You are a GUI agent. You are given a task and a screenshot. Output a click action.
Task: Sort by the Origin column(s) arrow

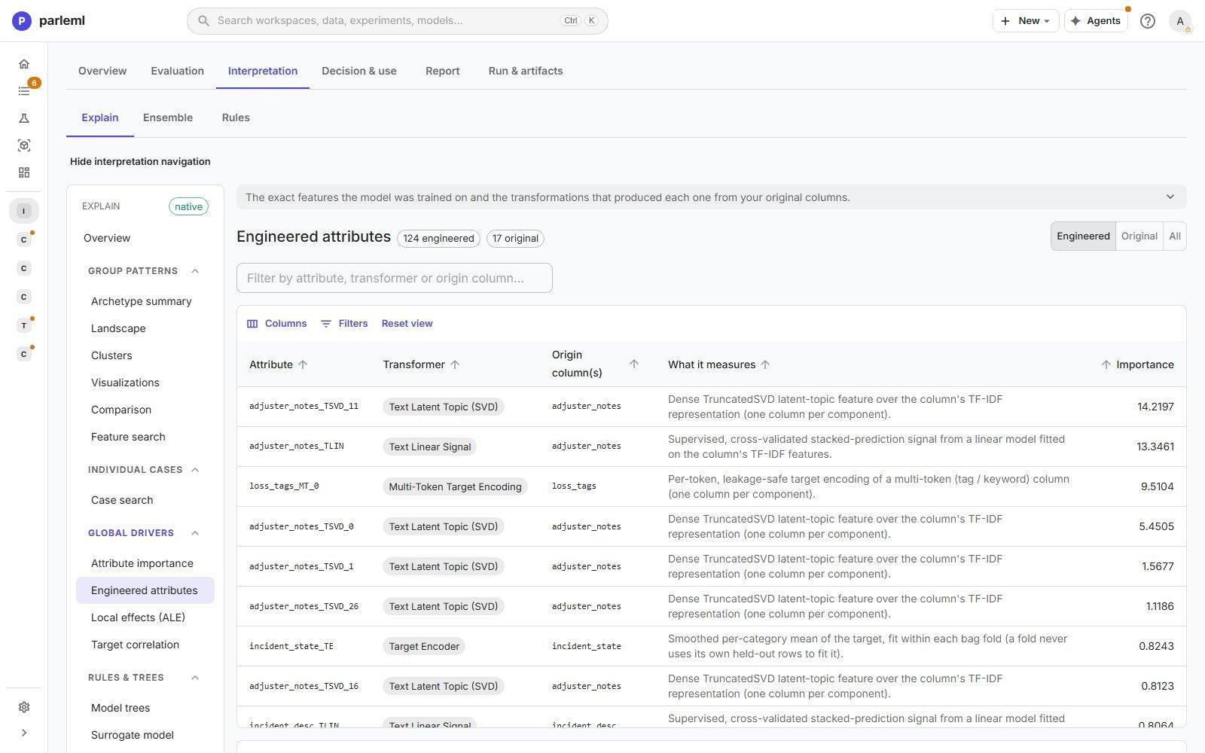pyautogui.click(x=634, y=364)
